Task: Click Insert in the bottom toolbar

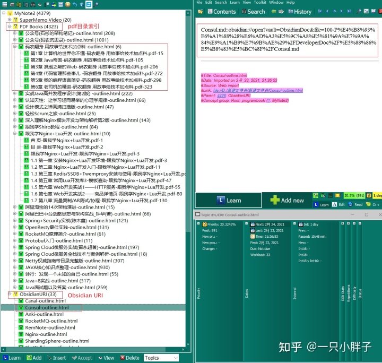Action: [x=57, y=358]
